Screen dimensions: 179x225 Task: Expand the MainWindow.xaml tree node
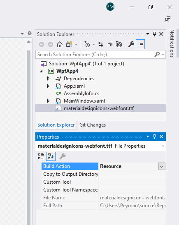point(48,101)
